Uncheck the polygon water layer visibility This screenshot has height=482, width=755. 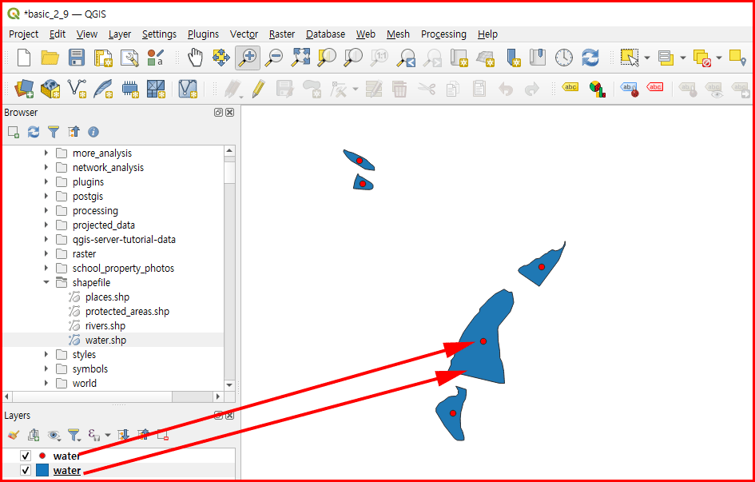pyautogui.click(x=26, y=471)
